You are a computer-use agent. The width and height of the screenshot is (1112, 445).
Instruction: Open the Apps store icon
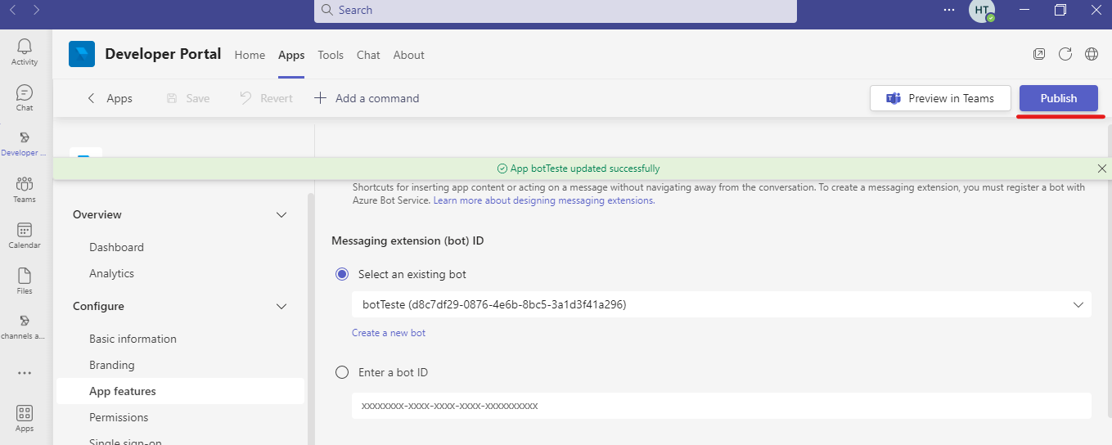[25, 418]
